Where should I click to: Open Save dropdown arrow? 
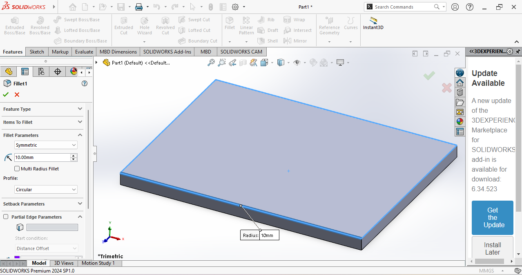[x=129, y=7]
